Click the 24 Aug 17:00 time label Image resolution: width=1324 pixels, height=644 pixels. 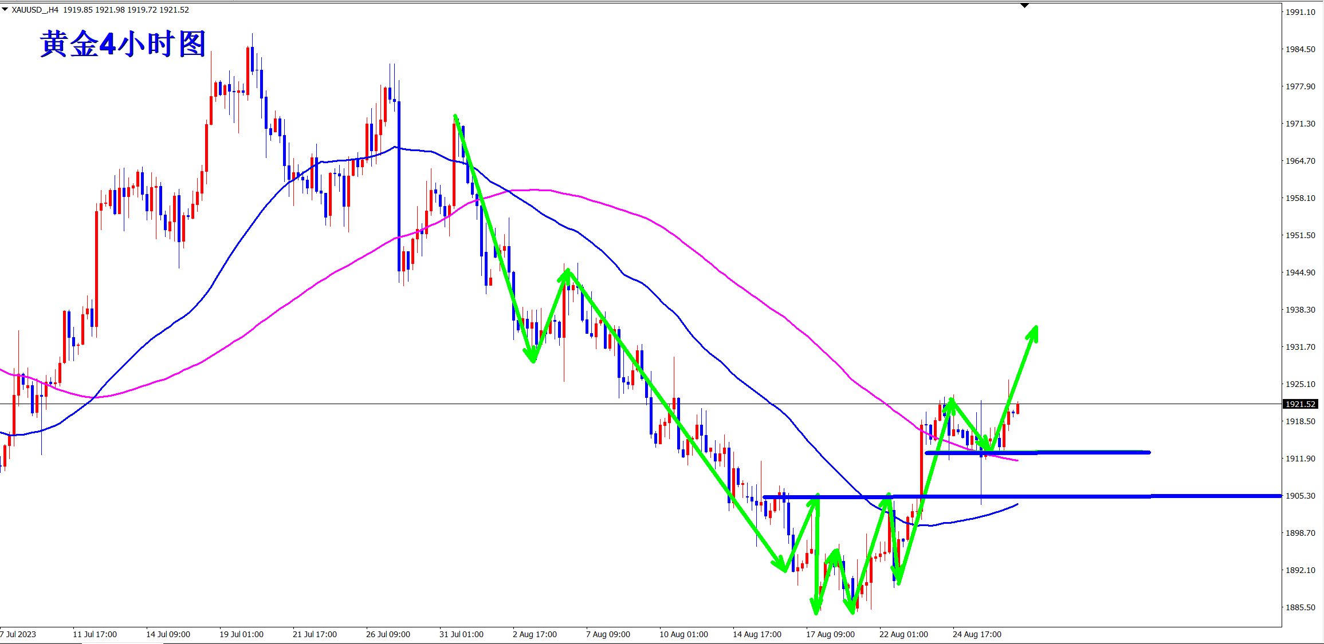[977, 634]
